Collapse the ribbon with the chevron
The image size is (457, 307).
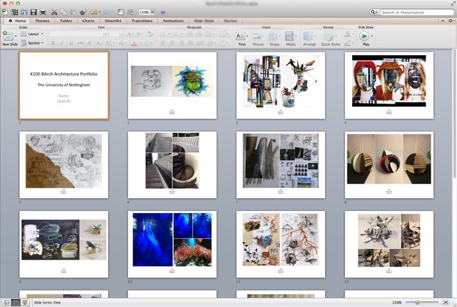(x=443, y=20)
